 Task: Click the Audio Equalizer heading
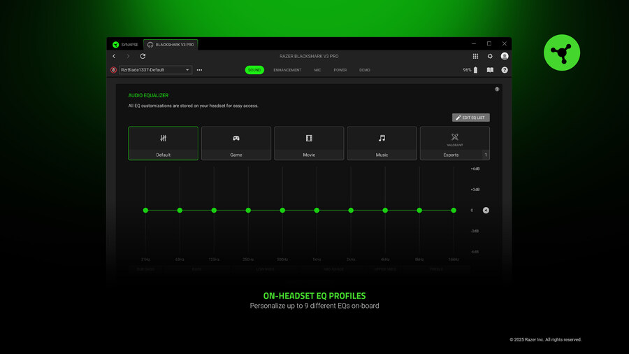[x=148, y=96]
